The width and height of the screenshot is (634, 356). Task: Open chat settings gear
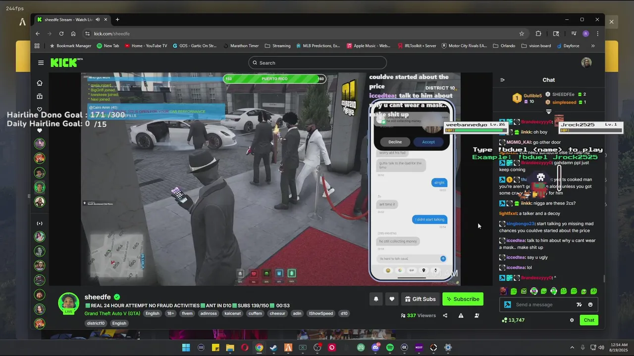pos(572,320)
